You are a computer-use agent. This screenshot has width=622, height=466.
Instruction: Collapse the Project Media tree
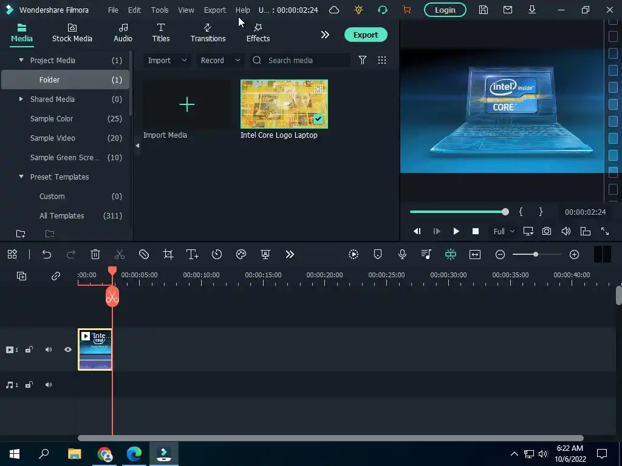[21, 60]
